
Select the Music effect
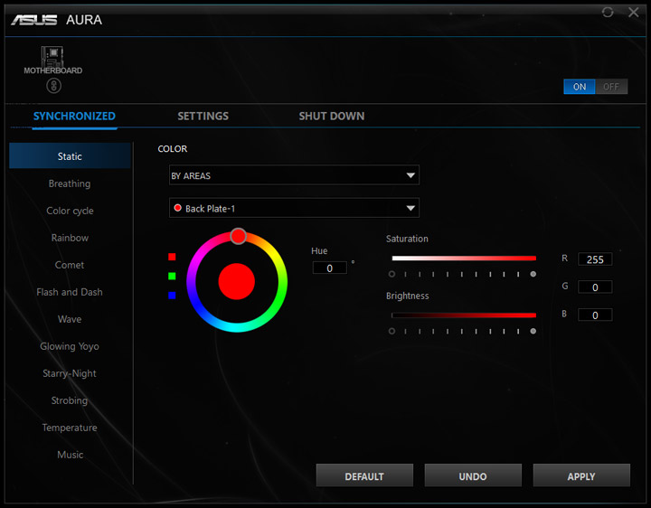coord(70,455)
